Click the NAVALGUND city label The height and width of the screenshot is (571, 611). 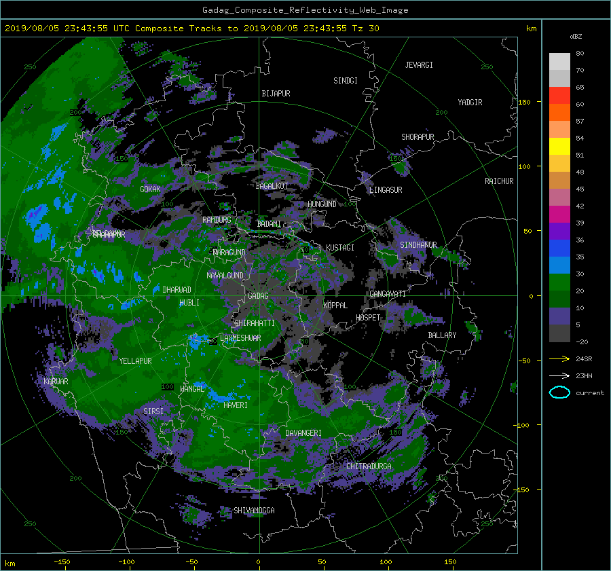pyautogui.click(x=225, y=276)
